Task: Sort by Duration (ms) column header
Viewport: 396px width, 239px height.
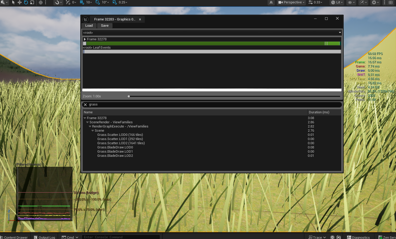Action: pos(325,112)
